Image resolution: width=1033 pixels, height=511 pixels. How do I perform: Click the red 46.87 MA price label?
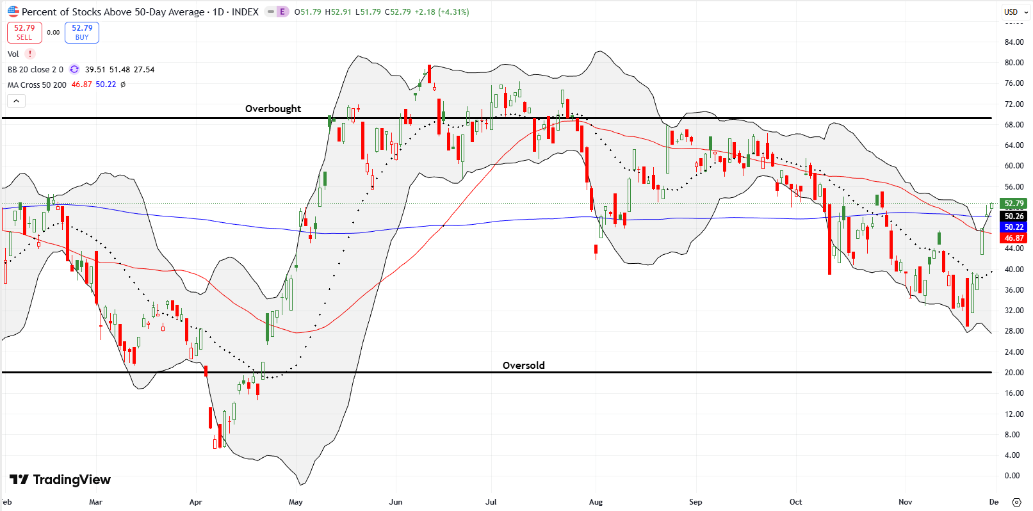tap(1014, 238)
